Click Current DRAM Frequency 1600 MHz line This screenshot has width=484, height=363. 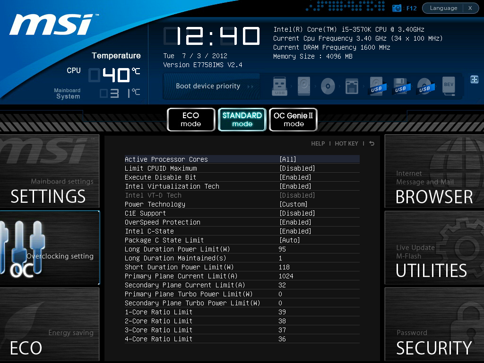(x=332, y=47)
